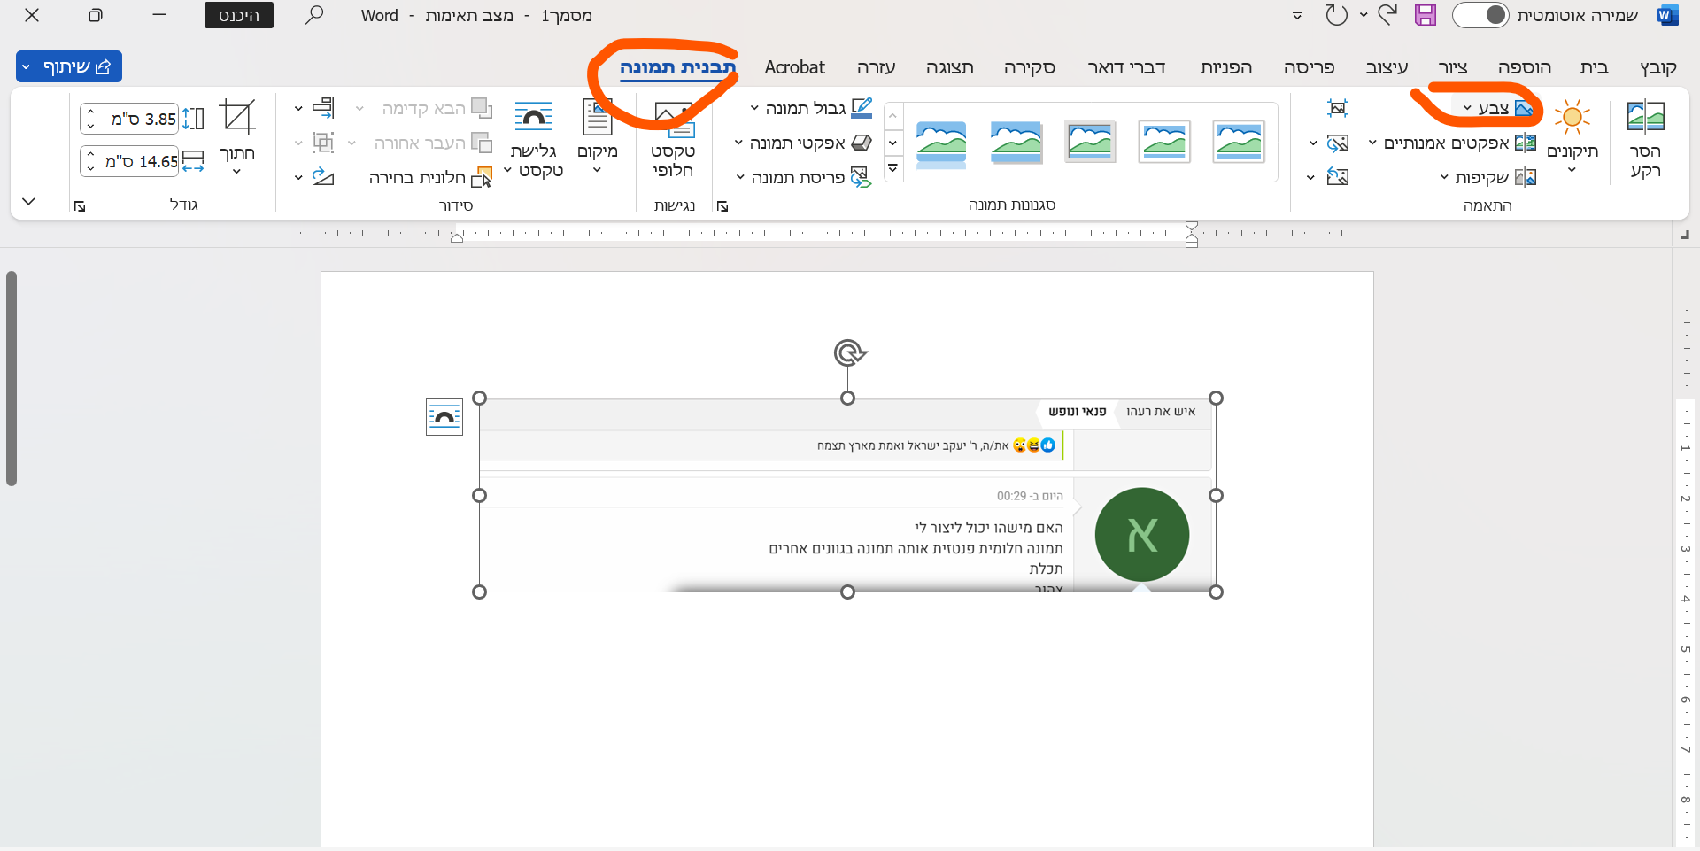Select the Picture Format (תבנית תמונה) tab

(x=677, y=67)
